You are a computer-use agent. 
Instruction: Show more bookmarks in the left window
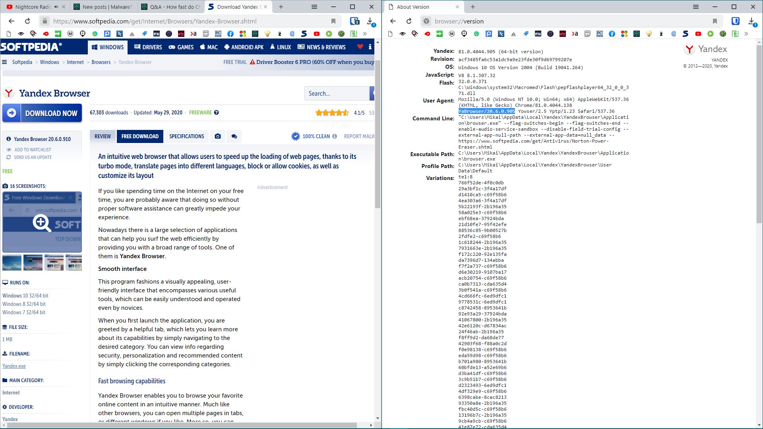365,34
